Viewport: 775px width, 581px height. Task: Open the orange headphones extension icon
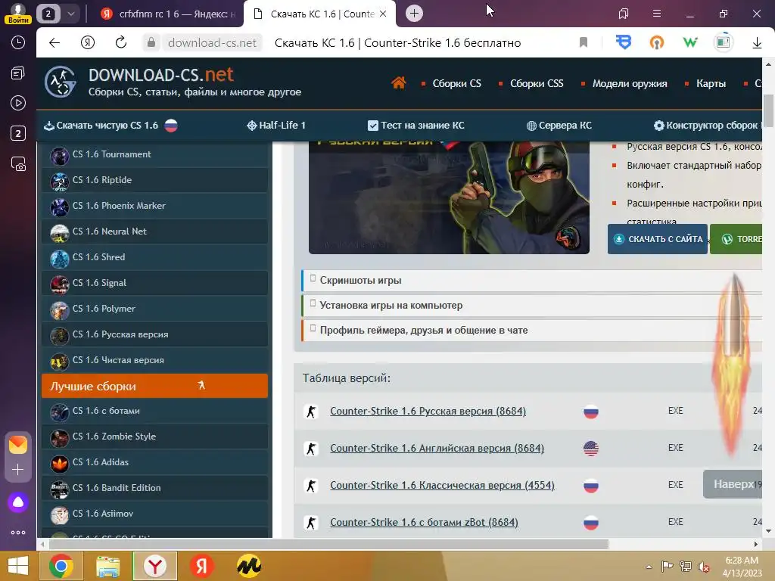[x=656, y=43]
